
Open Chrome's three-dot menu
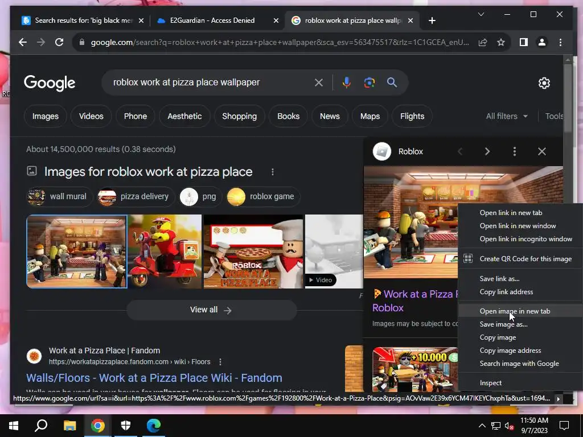pyautogui.click(x=560, y=42)
